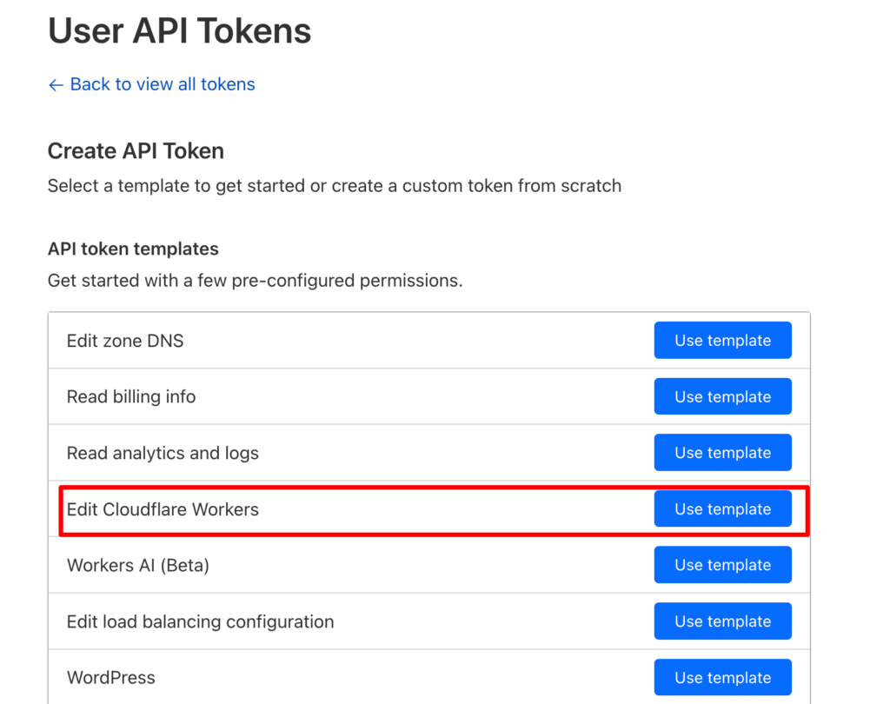Select the Read billing info row label
The width and height of the screenshot is (890, 704).
point(131,397)
